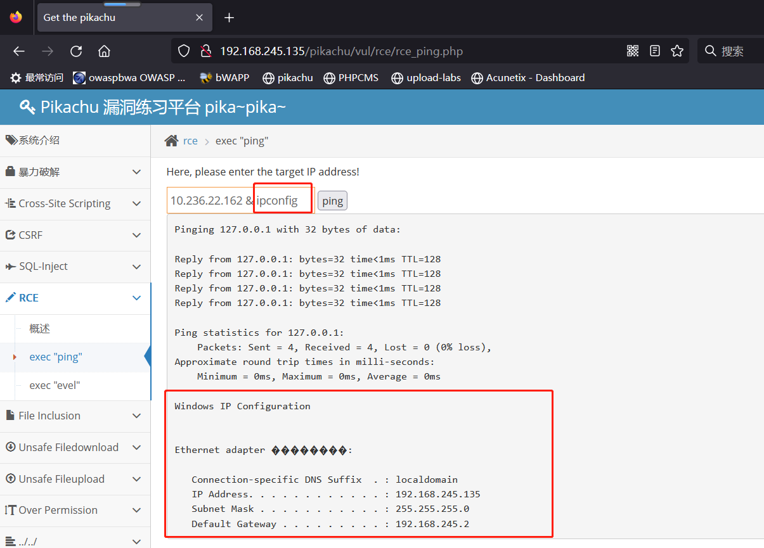764x548 pixels.
Task: Click the 搜索 search box
Action: click(730, 51)
